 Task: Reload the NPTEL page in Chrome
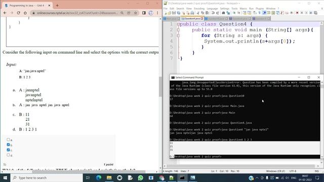[x=18, y=13]
